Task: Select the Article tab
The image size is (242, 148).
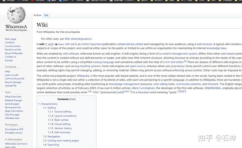Action: tap(38, 15)
